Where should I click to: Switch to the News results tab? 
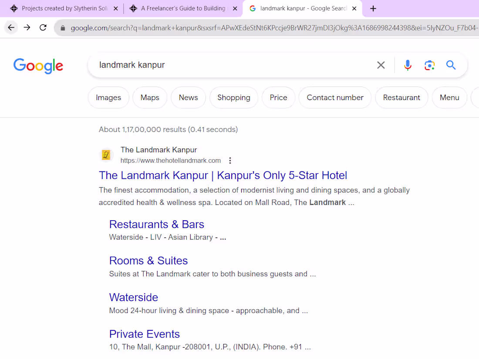(x=188, y=97)
